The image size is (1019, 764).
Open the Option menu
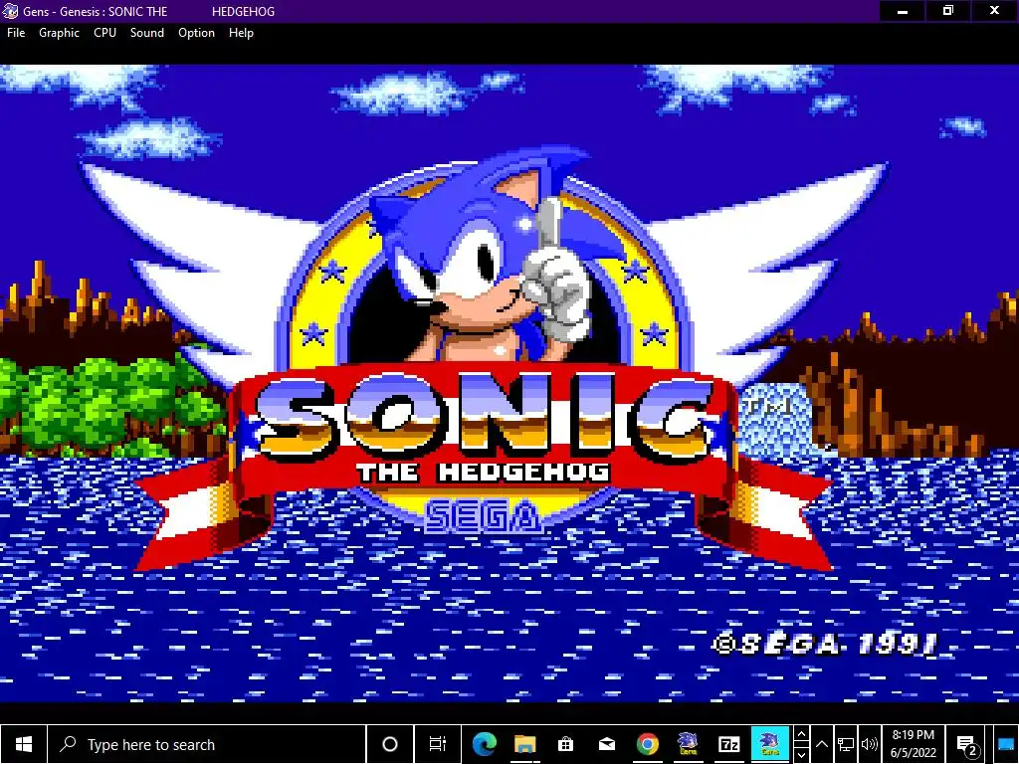coord(196,33)
